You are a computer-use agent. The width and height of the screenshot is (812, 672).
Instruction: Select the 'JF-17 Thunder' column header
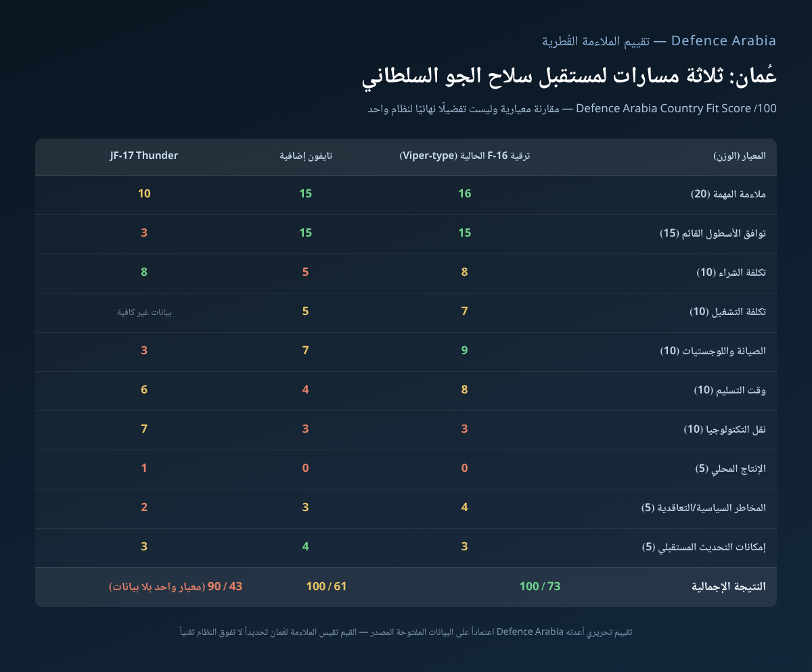click(144, 155)
